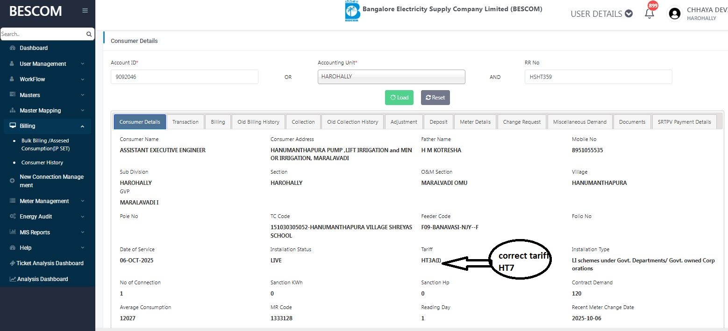Click the Meter Management list icon
728x331 pixels.
tap(13, 201)
